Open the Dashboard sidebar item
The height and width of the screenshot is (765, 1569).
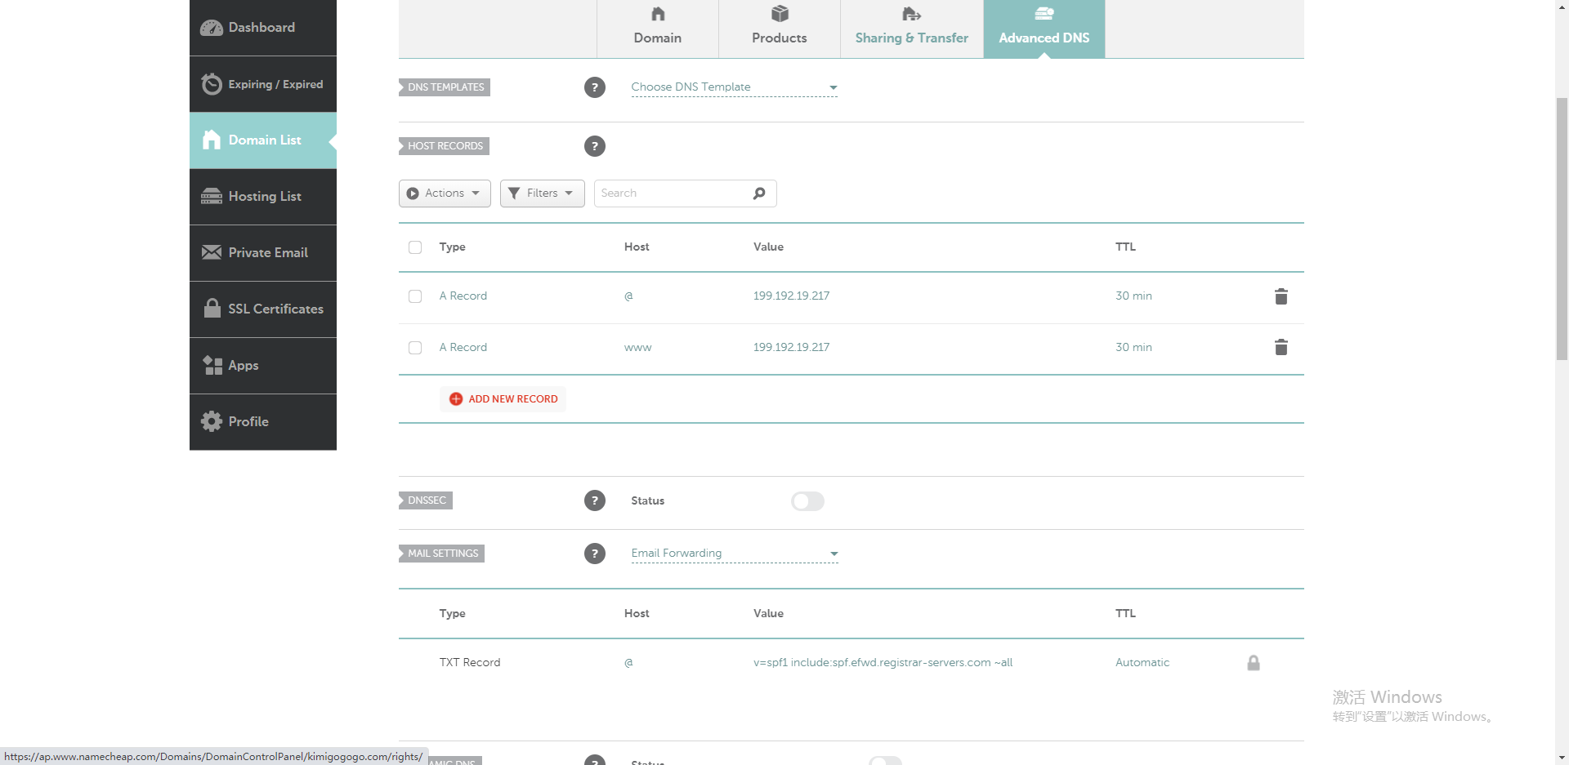(263, 28)
